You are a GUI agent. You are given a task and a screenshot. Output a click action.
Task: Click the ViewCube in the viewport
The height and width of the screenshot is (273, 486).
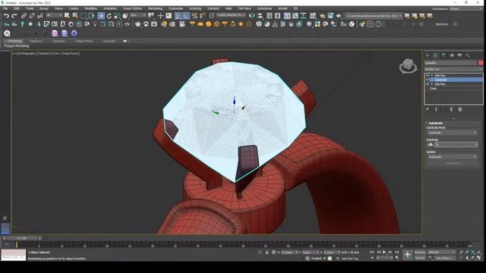(408, 66)
